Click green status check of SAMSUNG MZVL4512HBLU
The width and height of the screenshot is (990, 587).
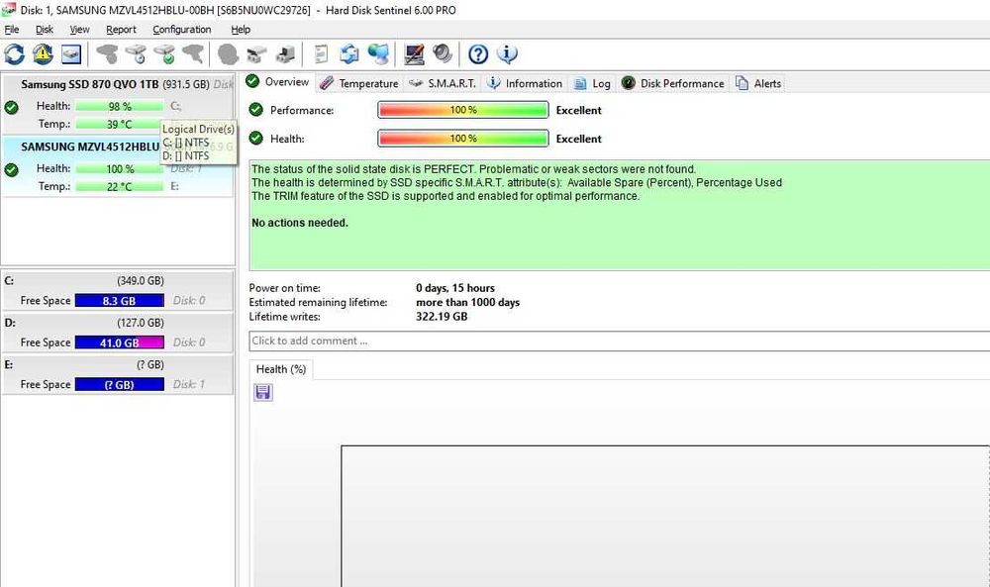point(11,170)
